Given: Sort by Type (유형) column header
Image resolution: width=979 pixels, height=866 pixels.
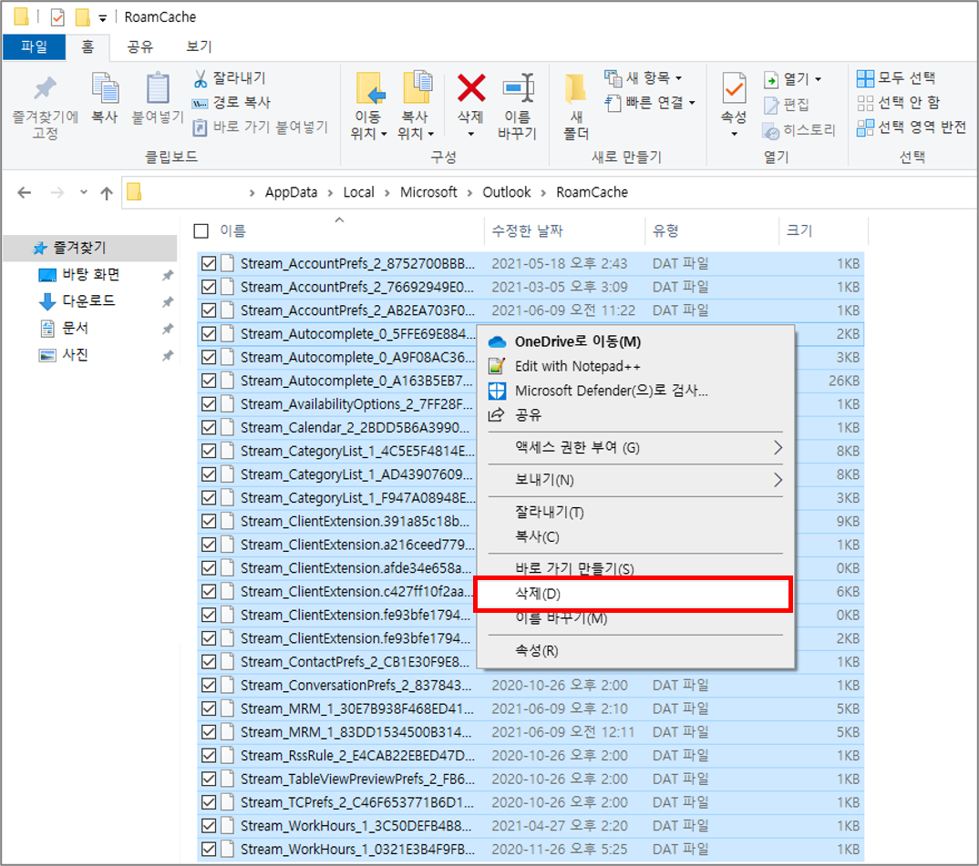Looking at the screenshot, I should click(x=665, y=231).
